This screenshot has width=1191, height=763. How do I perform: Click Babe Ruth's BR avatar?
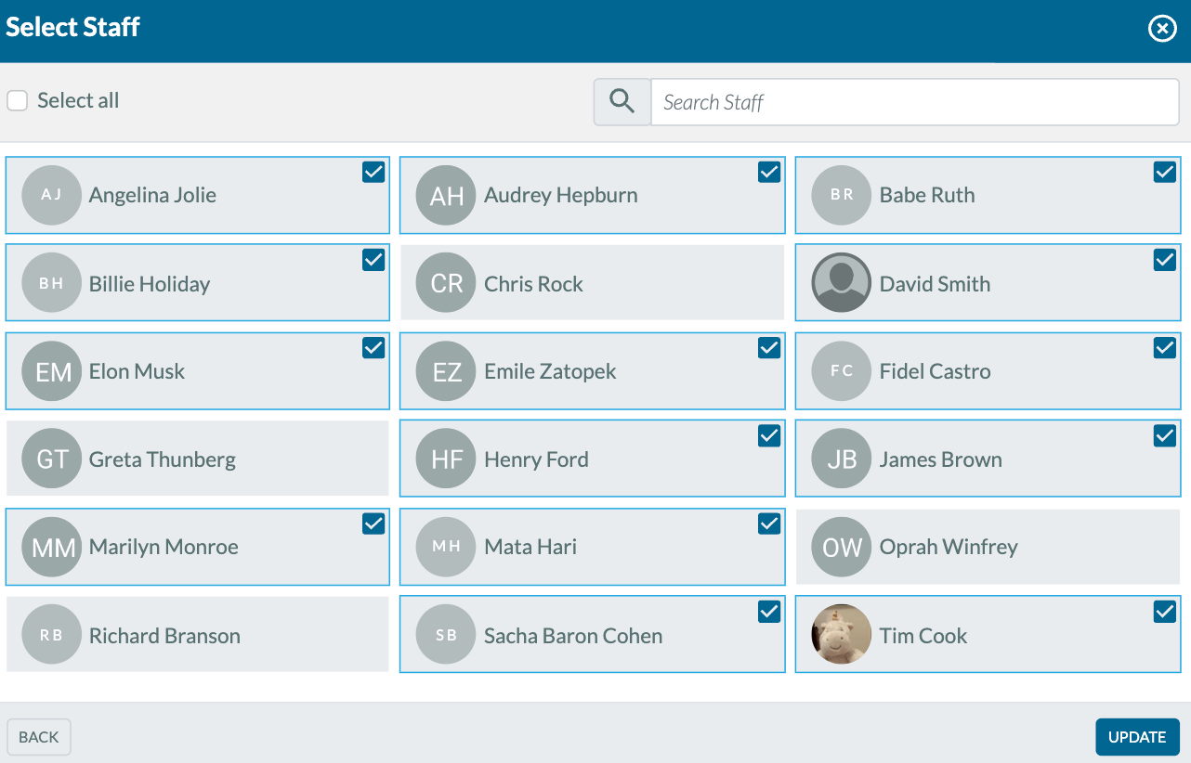tap(842, 195)
